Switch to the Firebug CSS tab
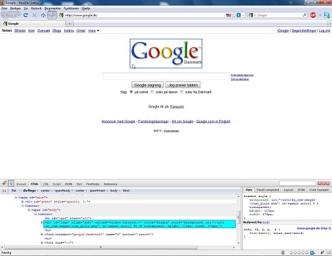The height and width of the screenshot is (256, 332). [45, 184]
